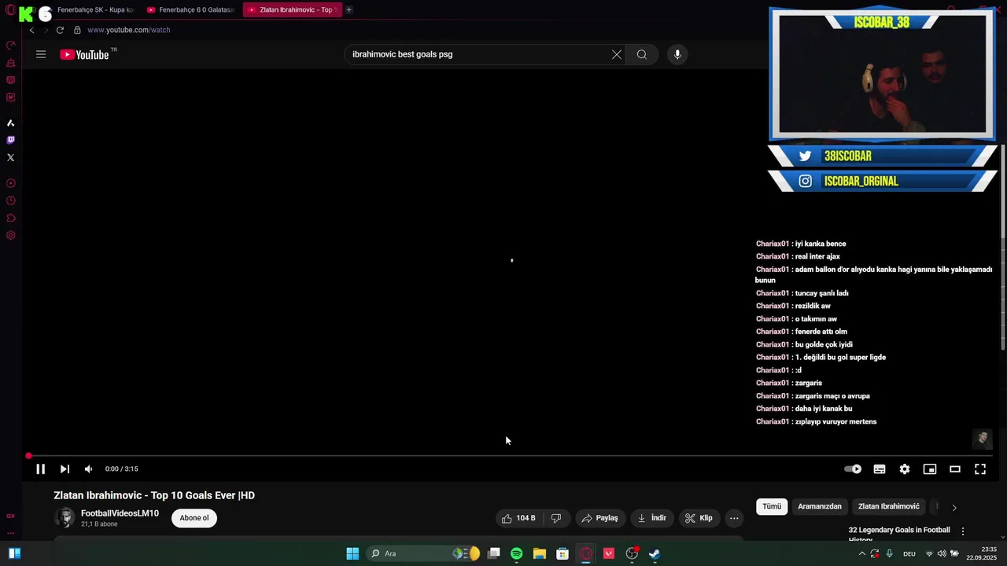Click chat message 'real inter ajax'
Image resolution: width=1007 pixels, height=566 pixels.
pos(817,256)
